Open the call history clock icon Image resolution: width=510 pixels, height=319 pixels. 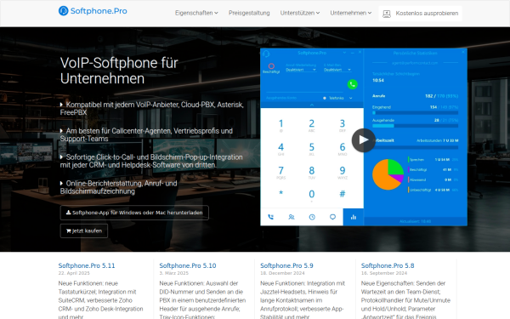point(312,217)
